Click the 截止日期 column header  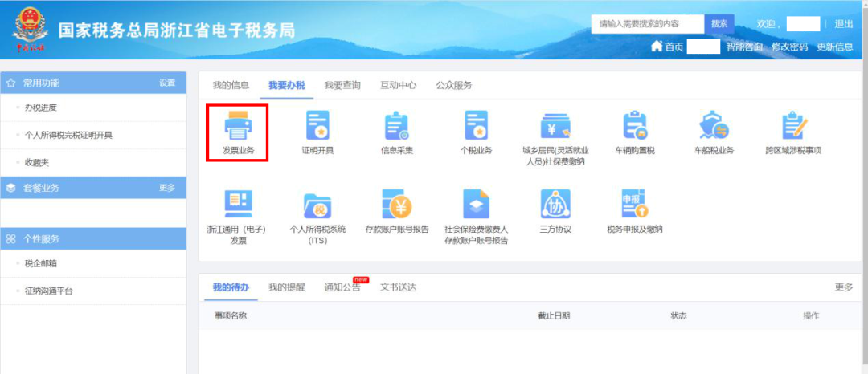click(x=554, y=316)
